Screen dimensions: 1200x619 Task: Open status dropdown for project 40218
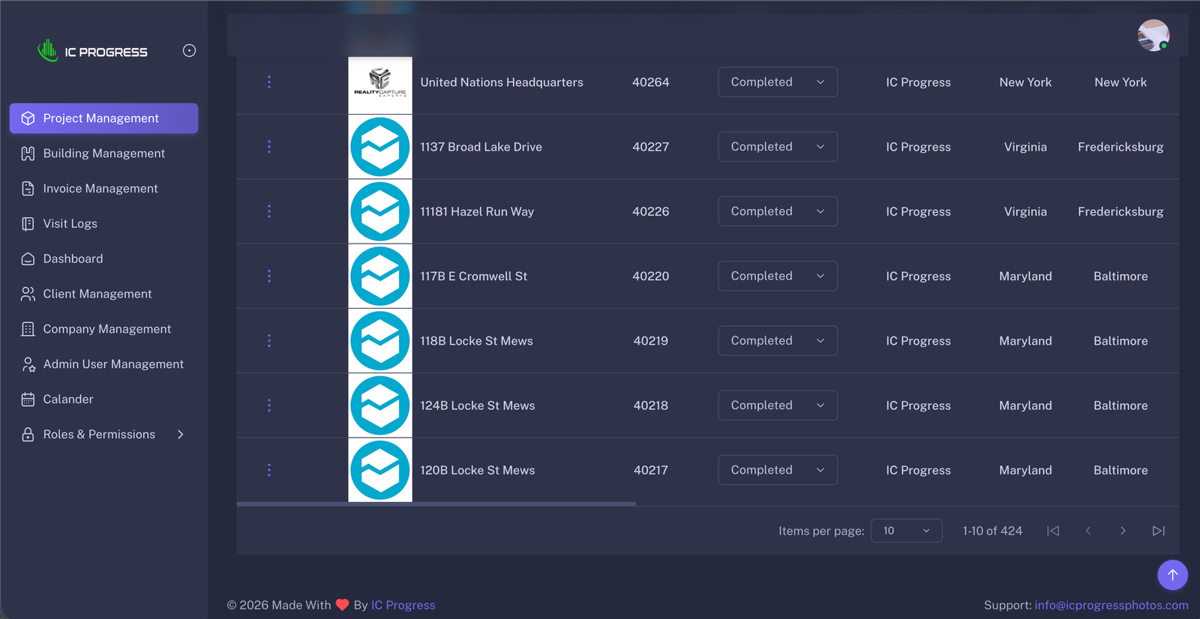[x=778, y=405]
